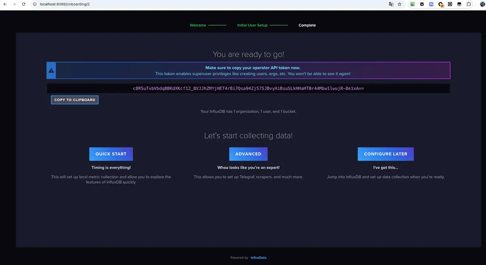This screenshot has height=265, width=486.
Task: Open the InfluxData link in footer
Action: point(259,257)
